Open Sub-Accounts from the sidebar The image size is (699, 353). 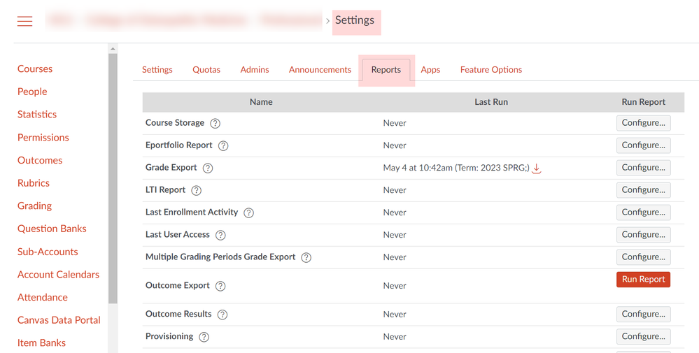(x=48, y=252)
